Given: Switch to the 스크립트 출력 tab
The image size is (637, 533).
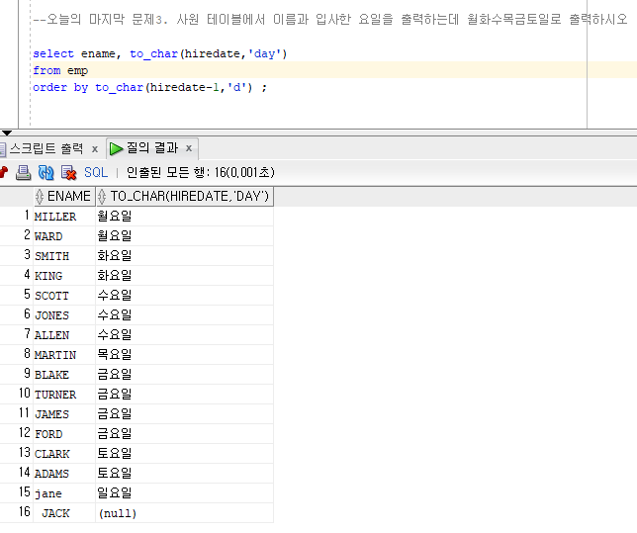Looking at the screenshot, I should pos(45,148).
